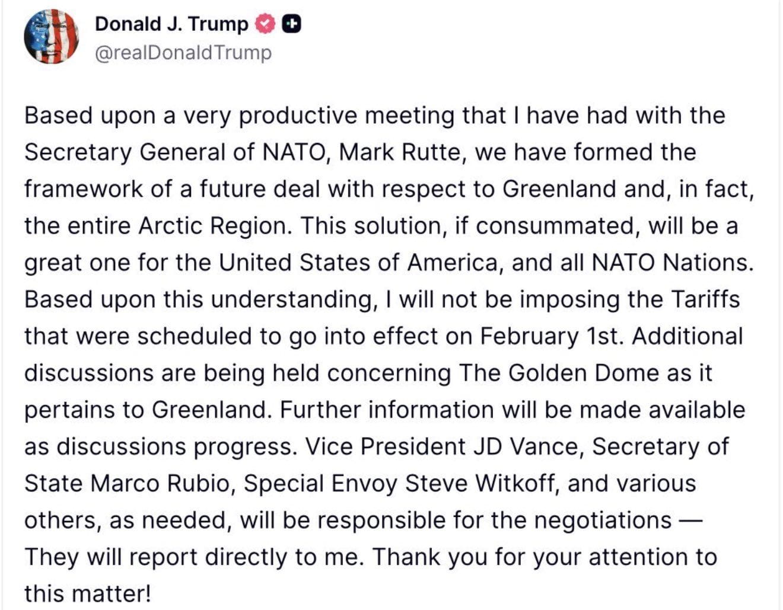Click the black plus badge icon
Image resolution: width=783 pixels, height=610 pixels.
point(291,24)
